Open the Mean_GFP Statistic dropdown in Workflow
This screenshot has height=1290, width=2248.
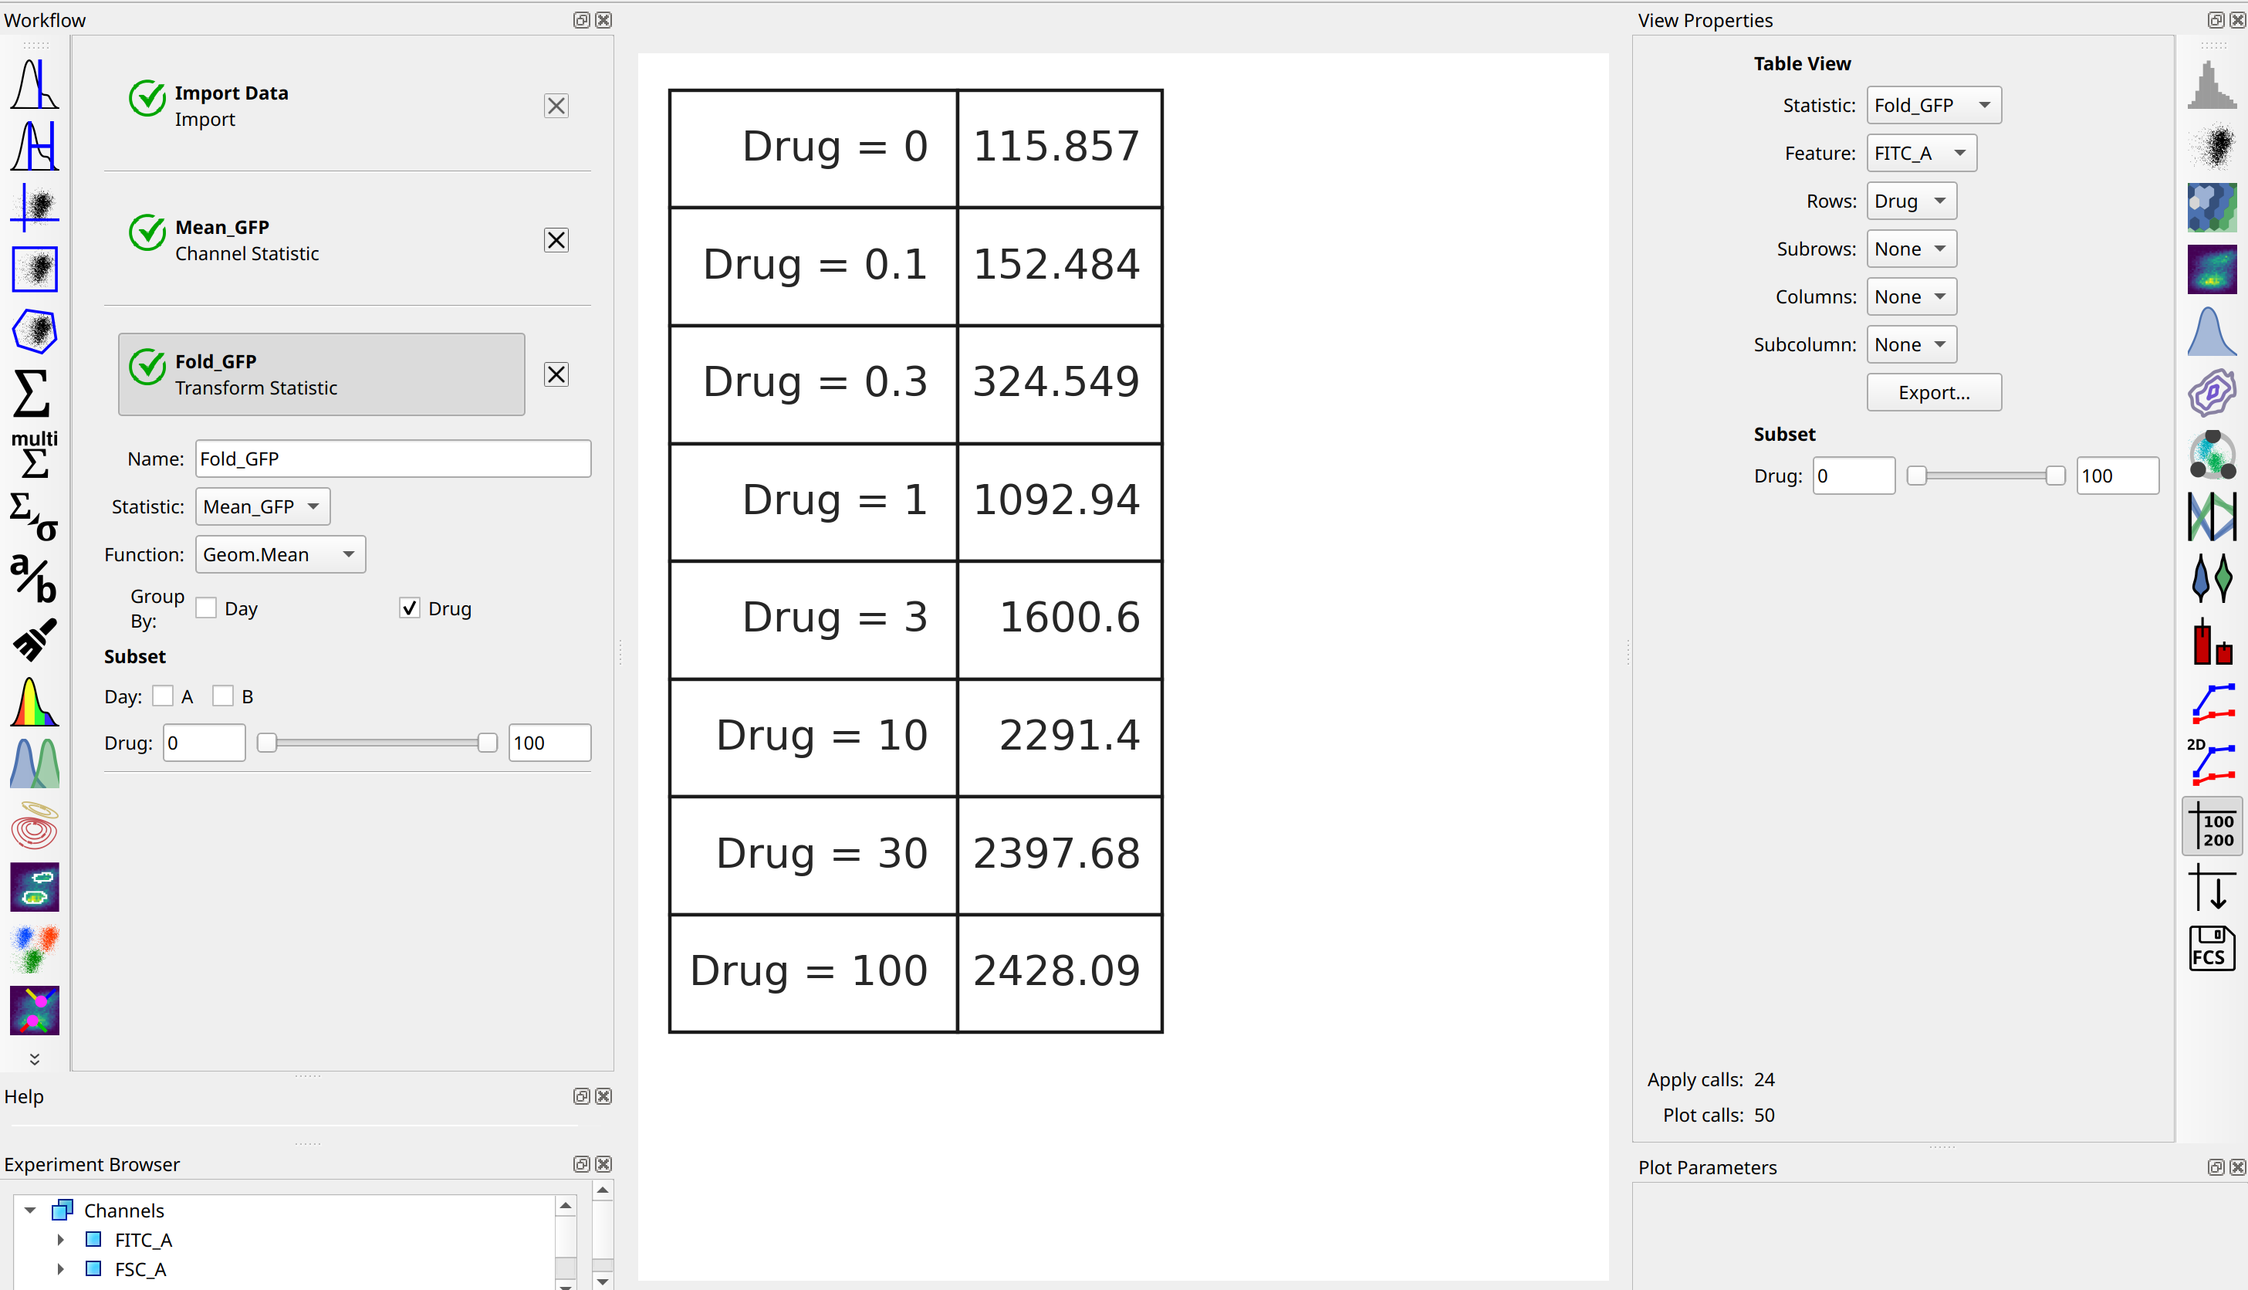coord(262,506)
